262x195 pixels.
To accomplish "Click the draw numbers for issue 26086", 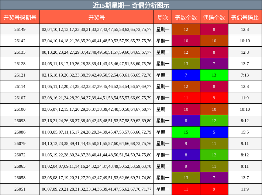I will (97, 132).
